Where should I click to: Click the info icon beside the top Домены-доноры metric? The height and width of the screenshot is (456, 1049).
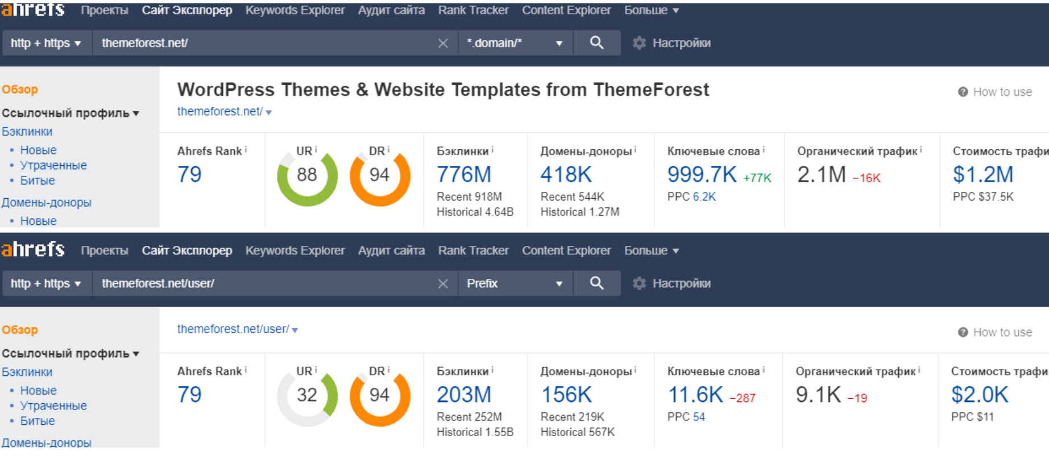635,149
